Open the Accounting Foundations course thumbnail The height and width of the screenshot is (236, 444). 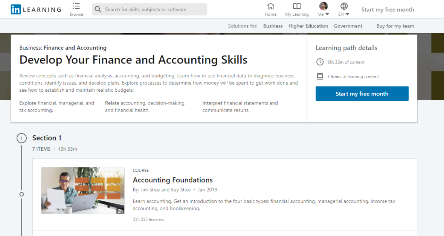point(83,191)
